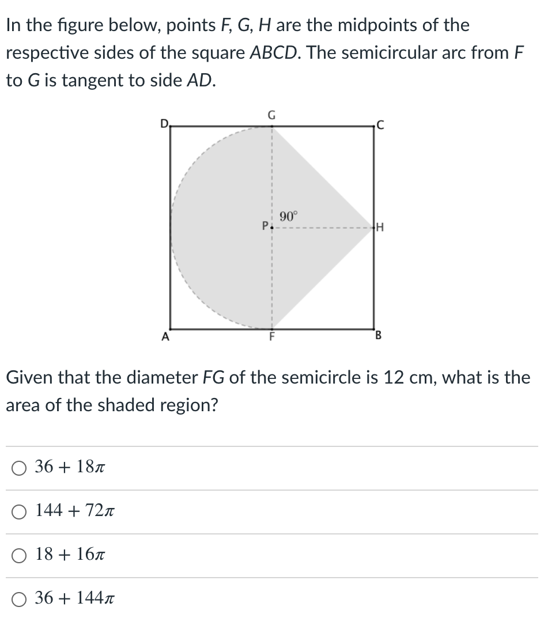Click vertex label D in the figure
This screenshot has width=544, height=622.
(164, 123)
